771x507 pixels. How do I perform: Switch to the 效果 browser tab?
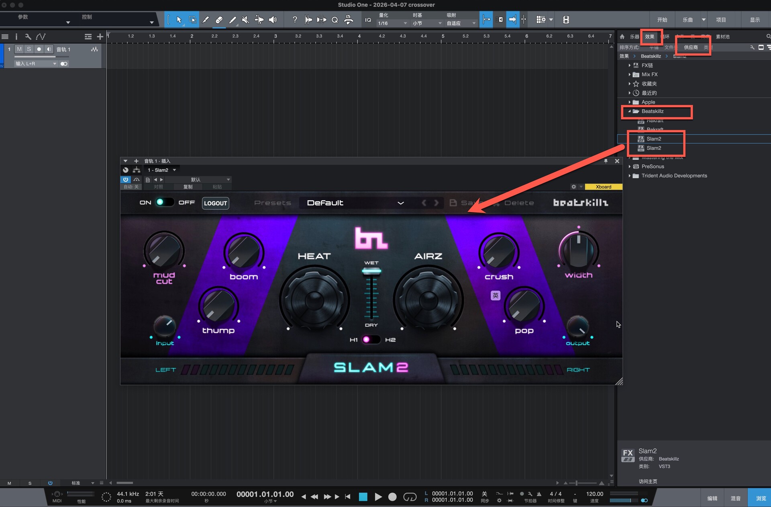(x=650, y=37)
